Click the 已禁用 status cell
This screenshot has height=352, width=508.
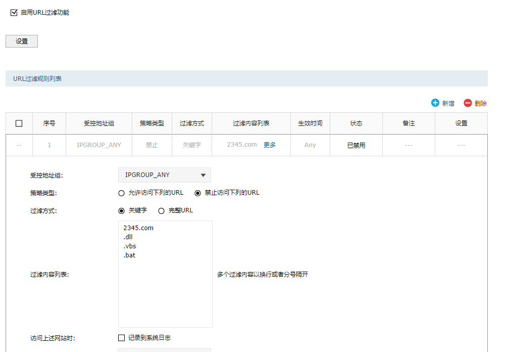click(x=357, y=145)
